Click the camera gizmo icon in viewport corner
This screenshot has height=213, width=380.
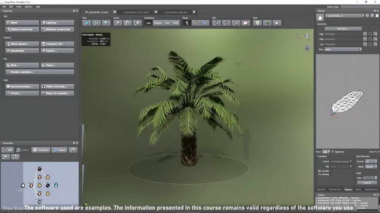[x=307, y=36]
